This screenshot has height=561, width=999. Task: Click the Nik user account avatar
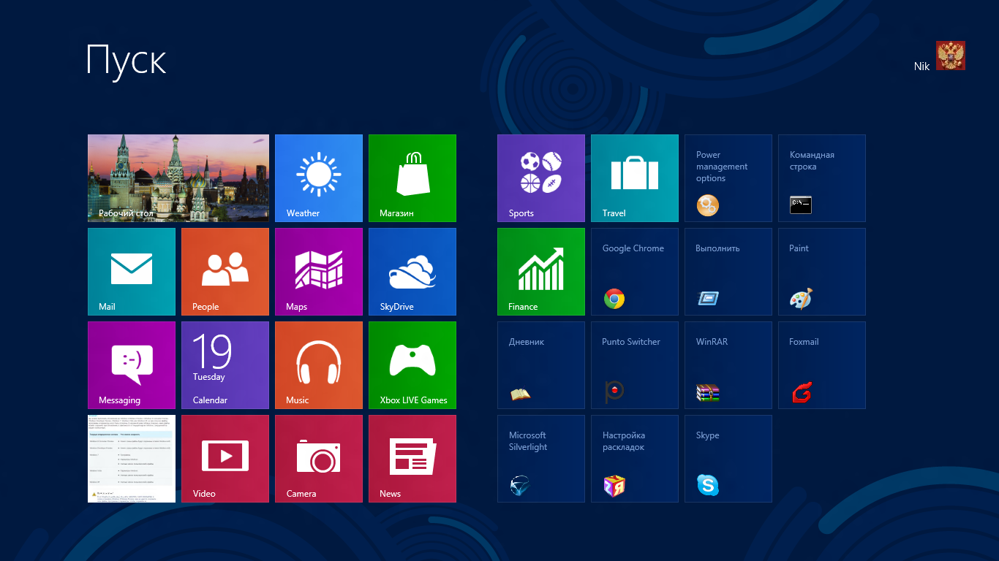[x=951, y=56]
